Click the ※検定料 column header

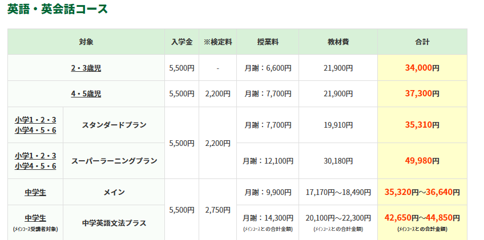tap(217, 42)
